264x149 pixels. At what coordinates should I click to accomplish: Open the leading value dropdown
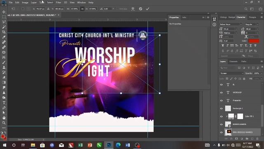pyautogui.click(x=257, y=29)
